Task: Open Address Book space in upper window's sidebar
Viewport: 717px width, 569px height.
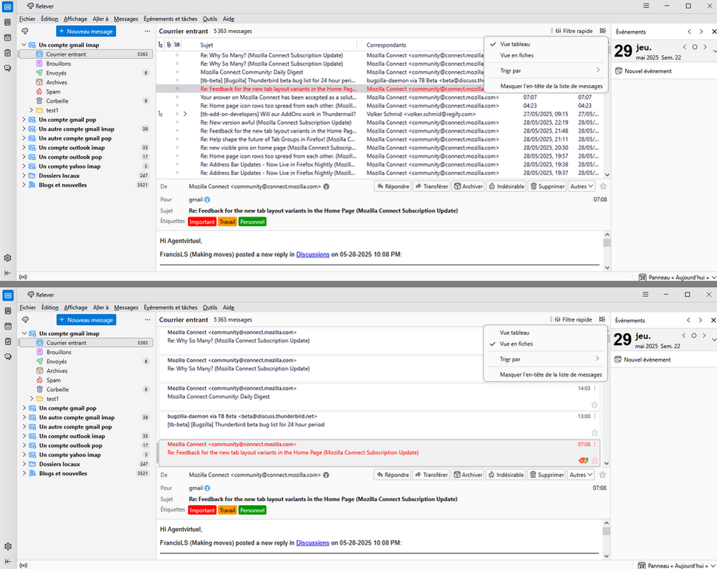Action: [7, 22]
